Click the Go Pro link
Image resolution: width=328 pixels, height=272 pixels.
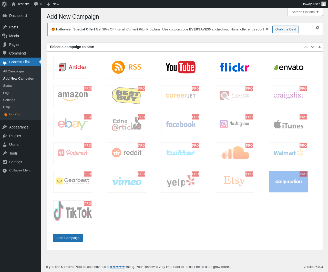click(x=20, y=114)
